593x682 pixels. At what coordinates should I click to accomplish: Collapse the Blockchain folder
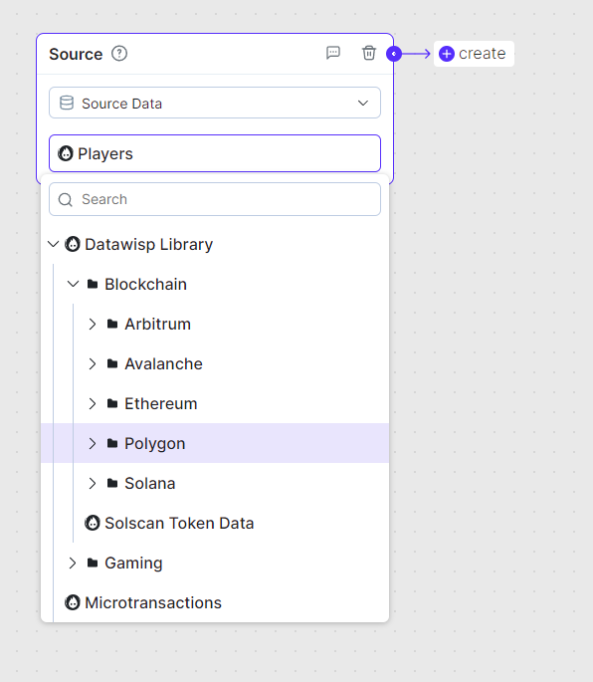[x=73, y=284]
